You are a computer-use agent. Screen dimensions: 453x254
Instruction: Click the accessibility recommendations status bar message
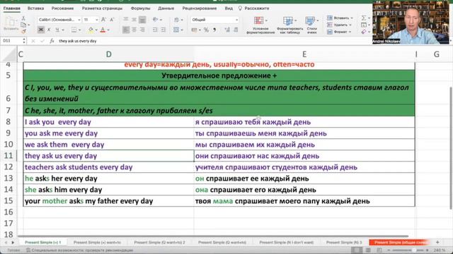(80, 250)
